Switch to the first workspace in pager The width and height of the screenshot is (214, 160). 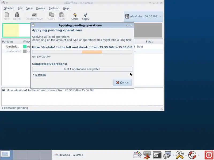[x=6, y=155]
